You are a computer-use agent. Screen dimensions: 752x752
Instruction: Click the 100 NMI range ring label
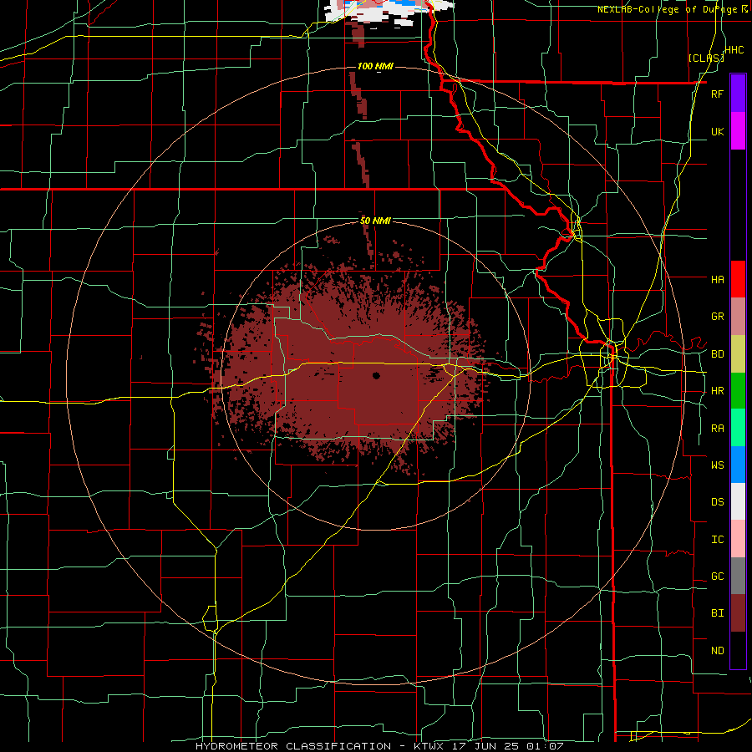pyautogui.click(x=375, y=66)
